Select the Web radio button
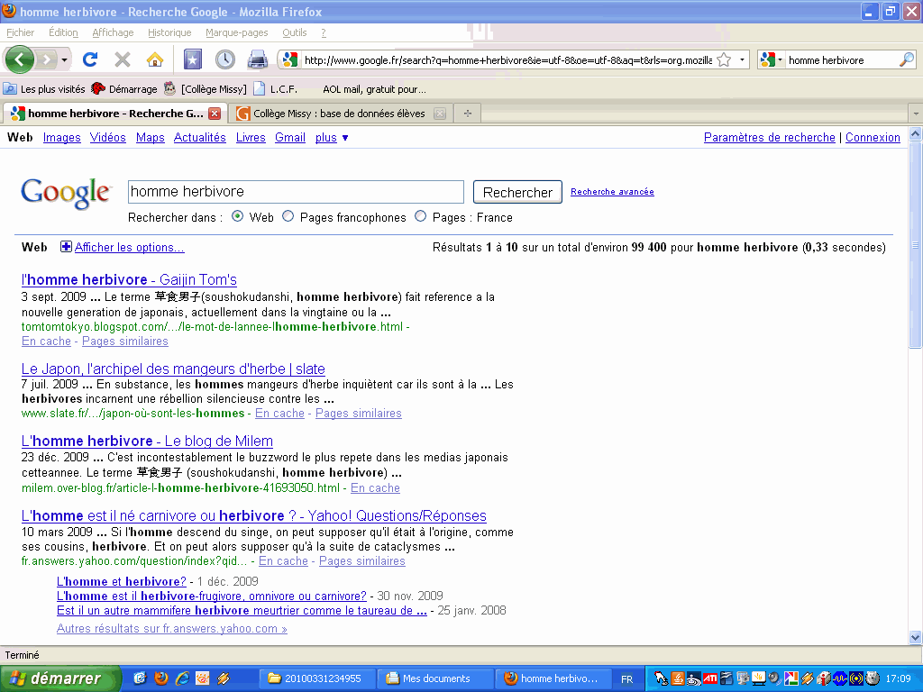 [238, 216]
